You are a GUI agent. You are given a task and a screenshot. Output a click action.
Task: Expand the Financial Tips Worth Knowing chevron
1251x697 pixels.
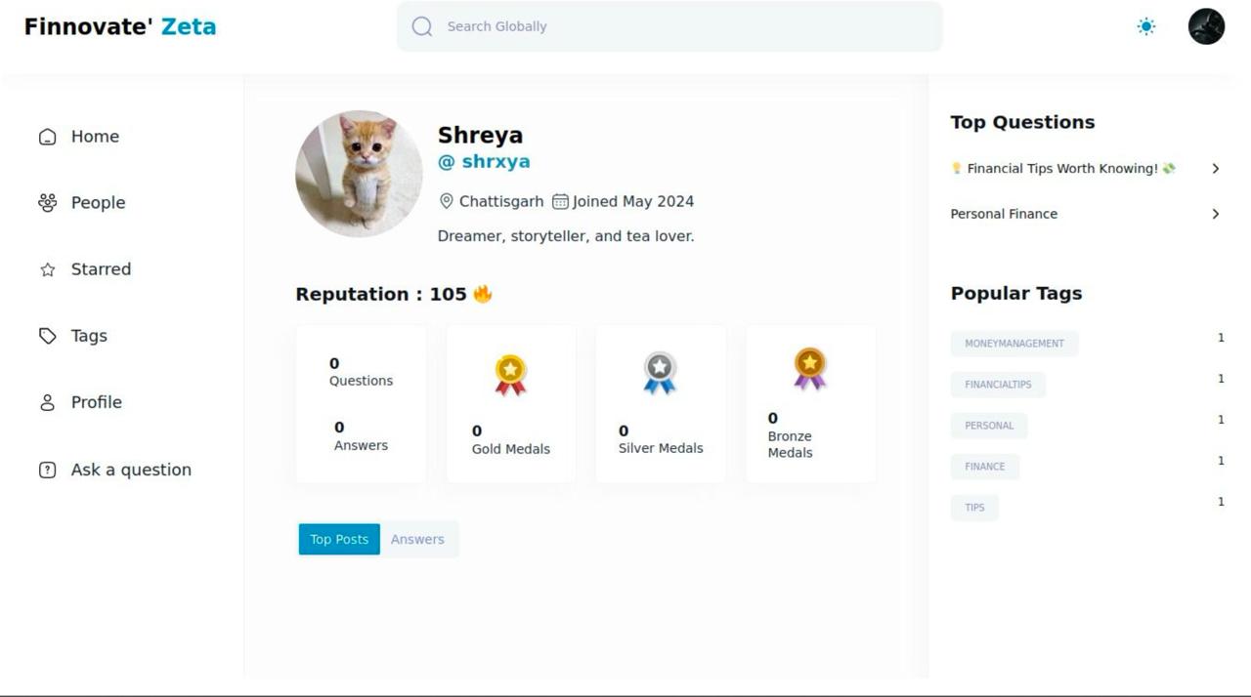tap(1215, 169)
